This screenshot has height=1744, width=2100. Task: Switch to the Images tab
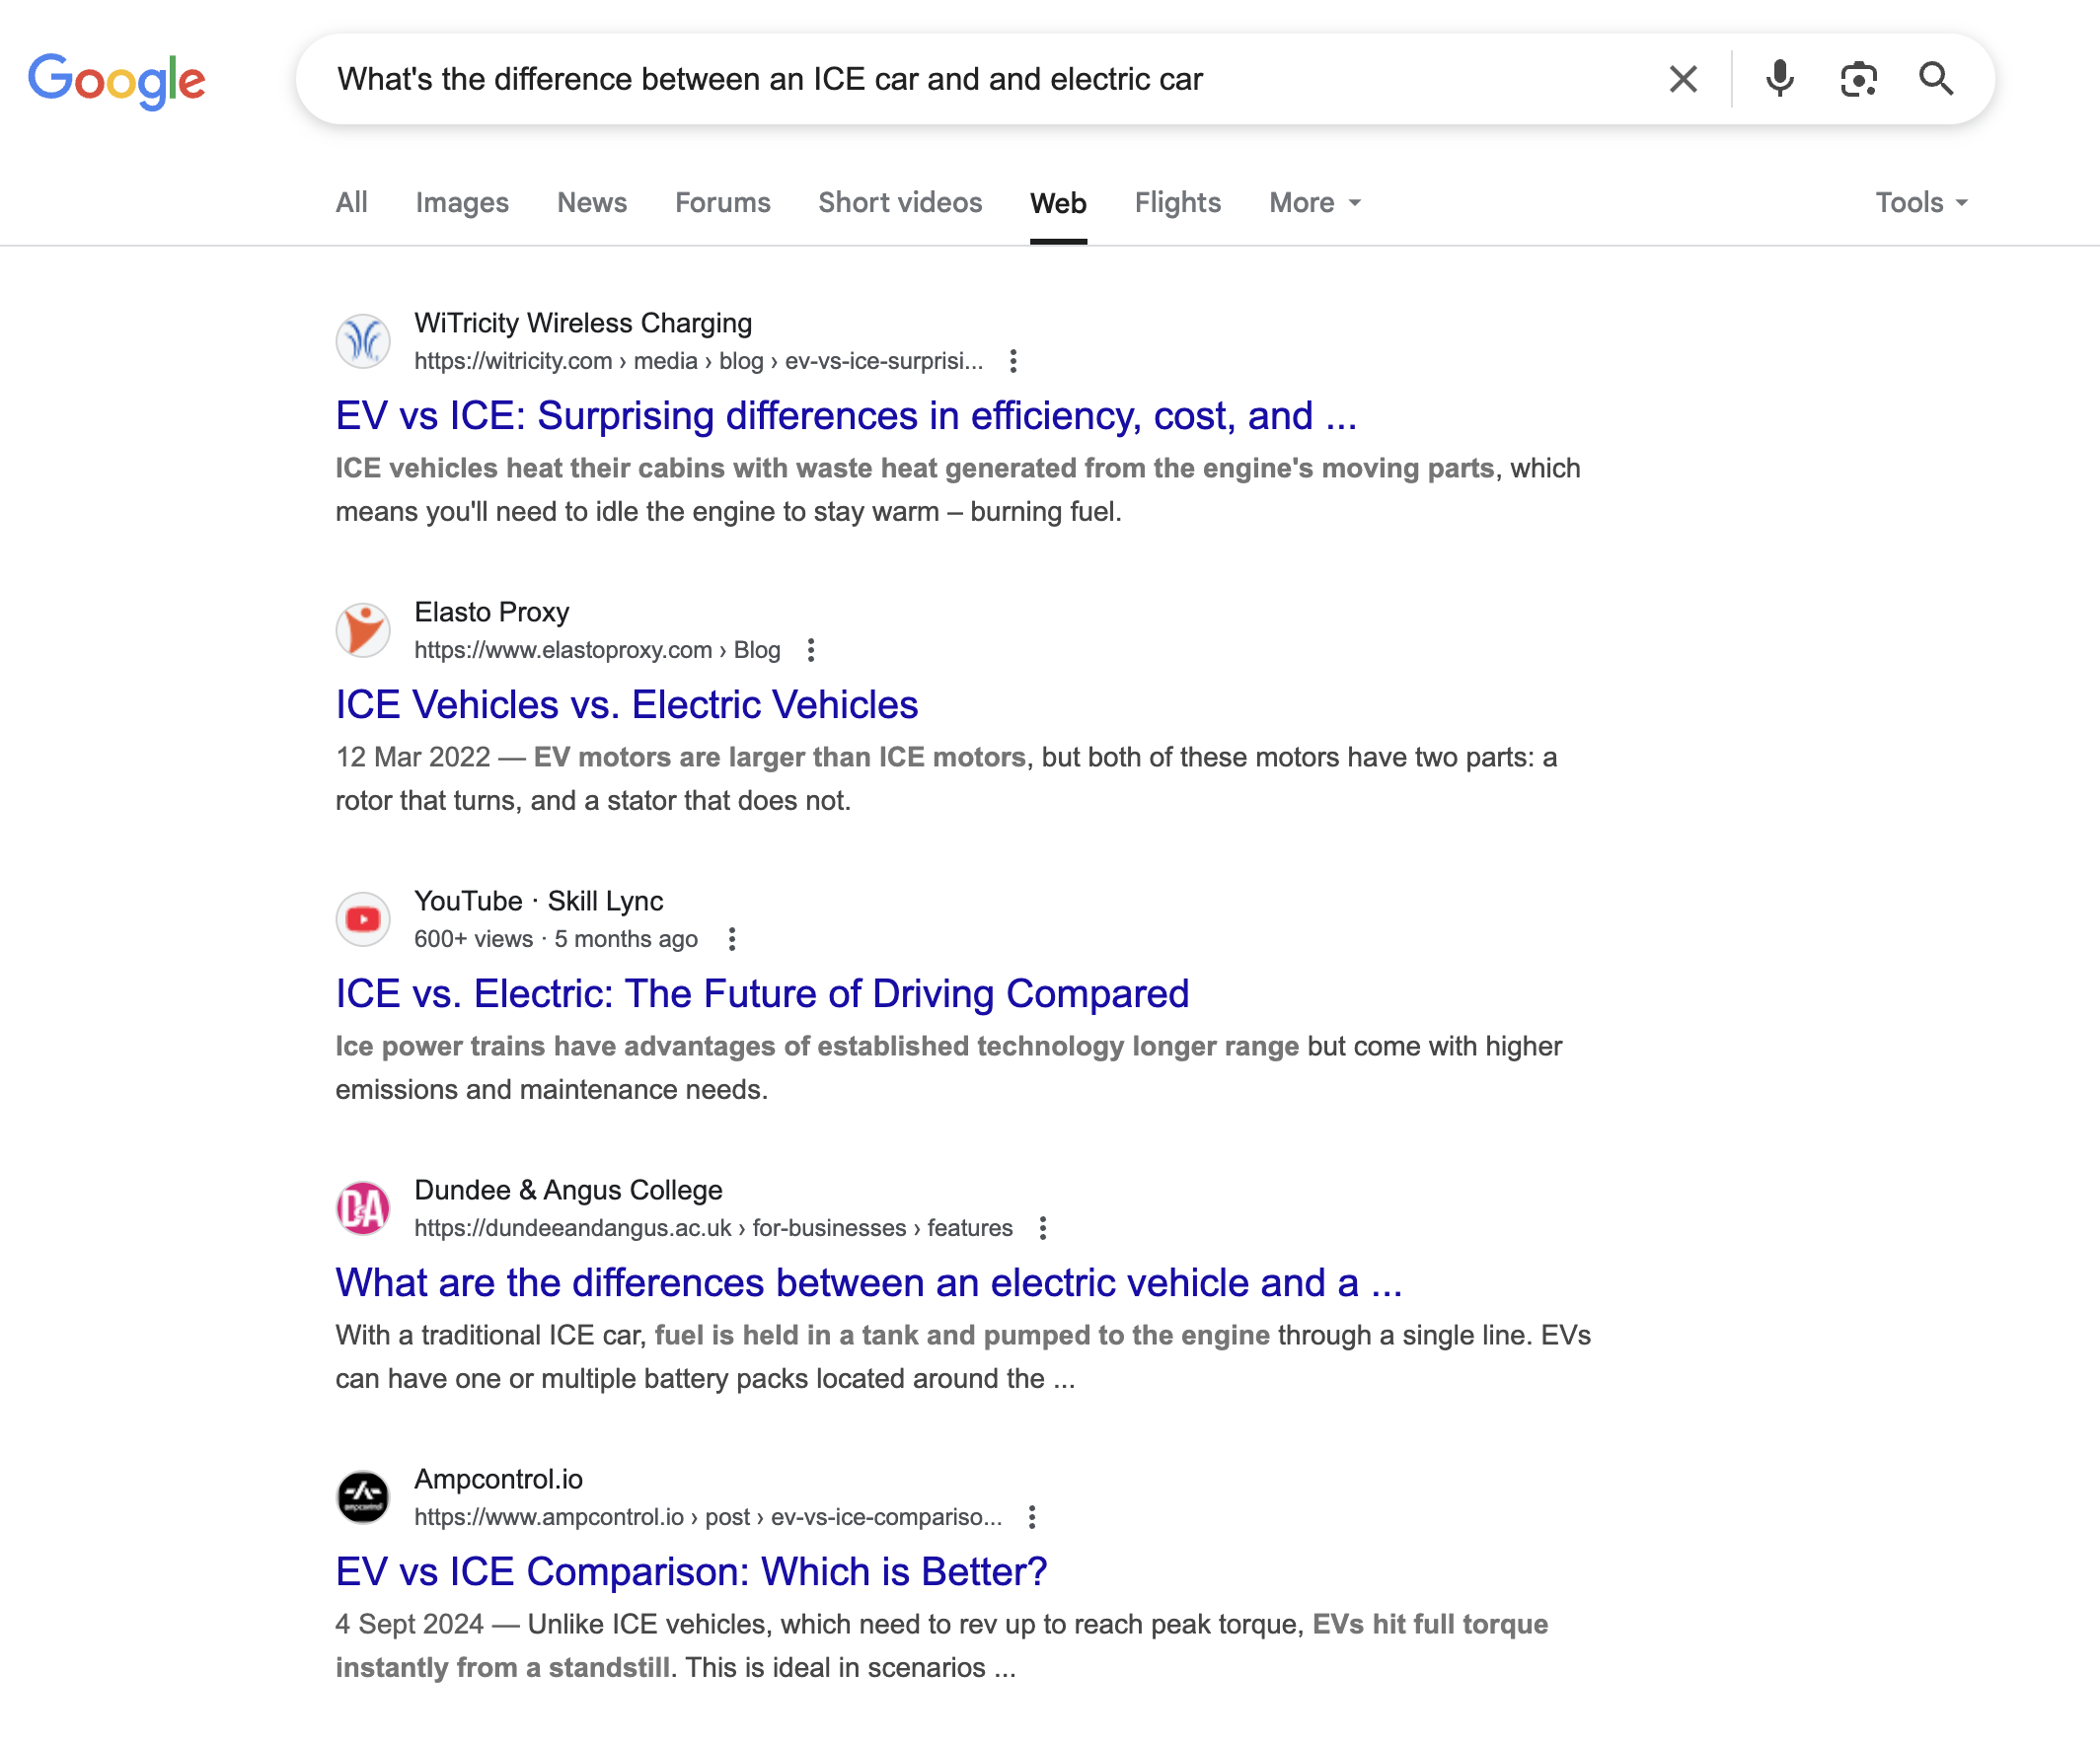pyautogui.click(x=462, y=203)
